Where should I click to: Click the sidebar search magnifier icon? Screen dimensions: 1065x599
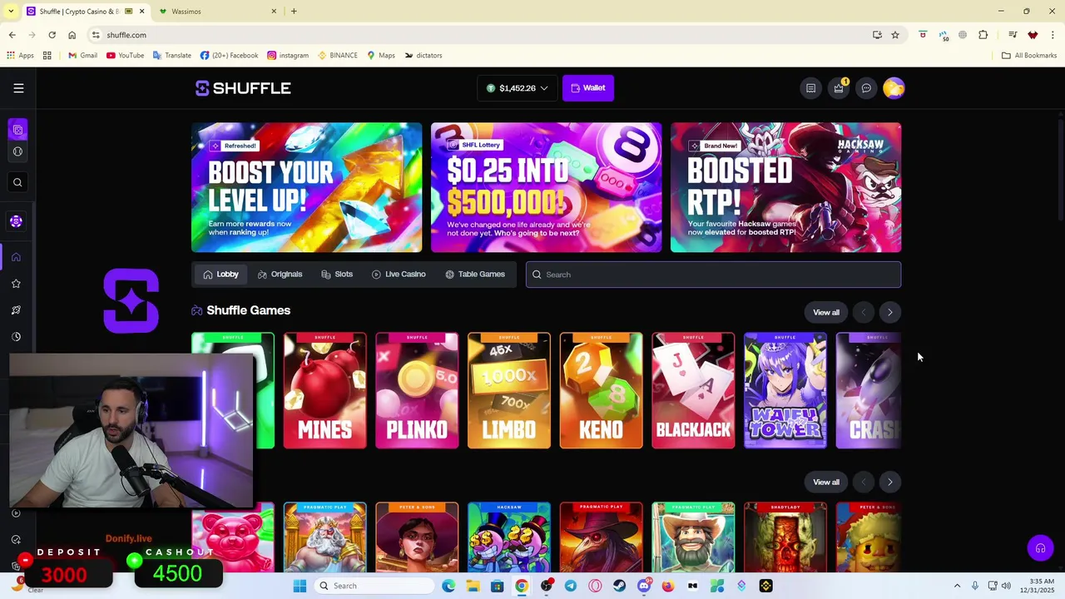coord(17,182)
